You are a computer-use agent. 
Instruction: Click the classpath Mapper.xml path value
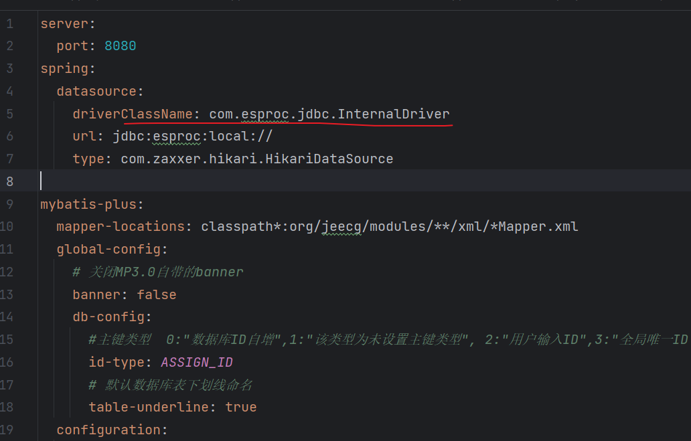click(x=389, y=227)
